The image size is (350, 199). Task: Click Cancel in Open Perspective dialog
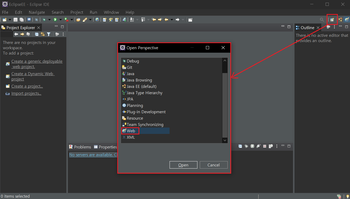(214, 165)
